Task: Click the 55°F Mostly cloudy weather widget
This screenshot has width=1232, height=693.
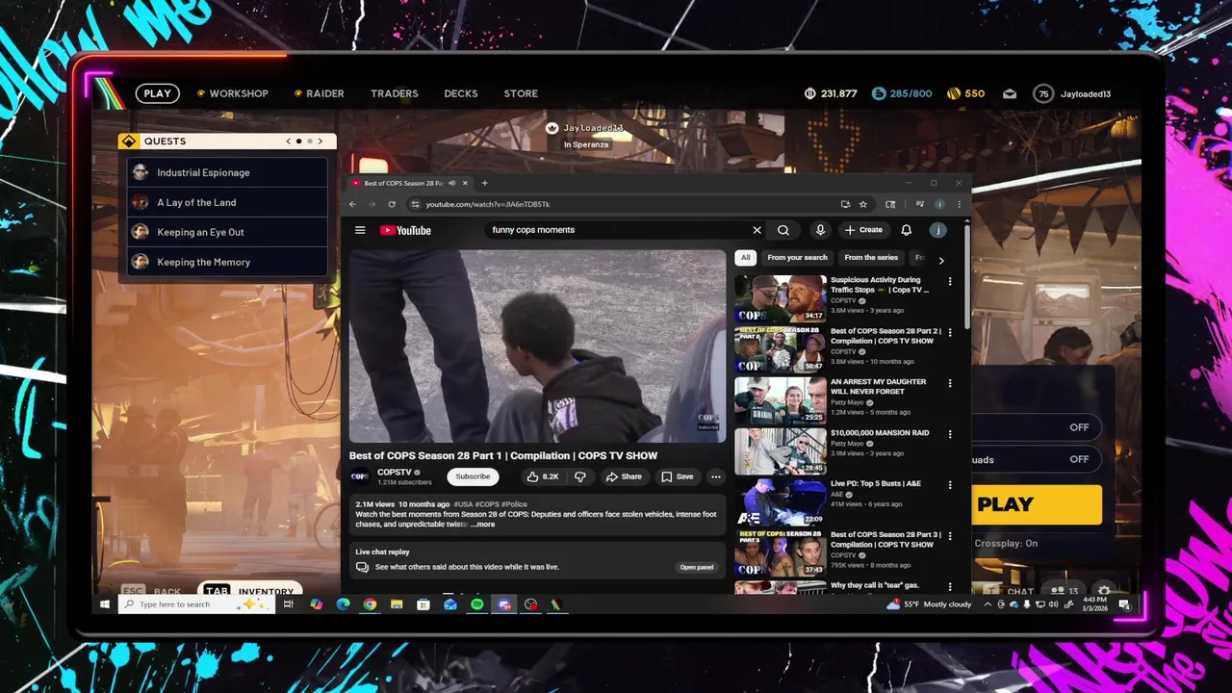Action: 929,604
